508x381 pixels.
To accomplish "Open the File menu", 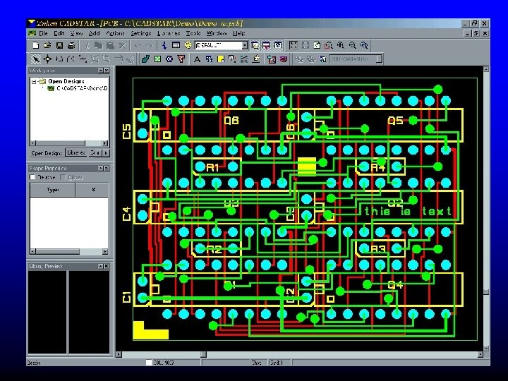I will pyautogui.click(x=43, y=33).
